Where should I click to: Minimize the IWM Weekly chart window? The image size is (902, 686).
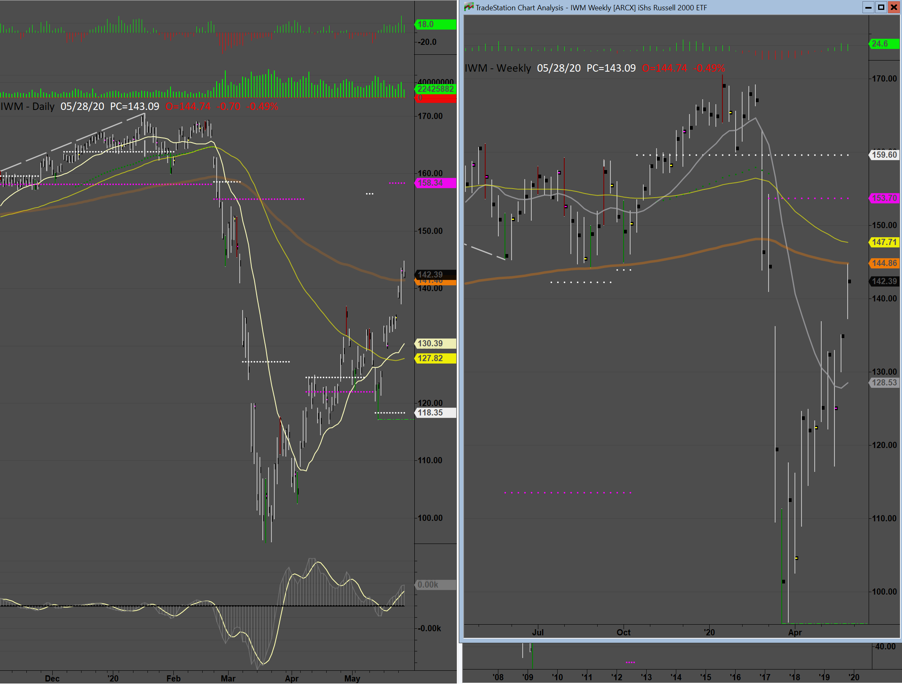[868, 7]
